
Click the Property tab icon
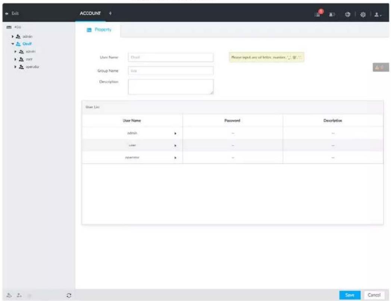[x=89, y=30]
